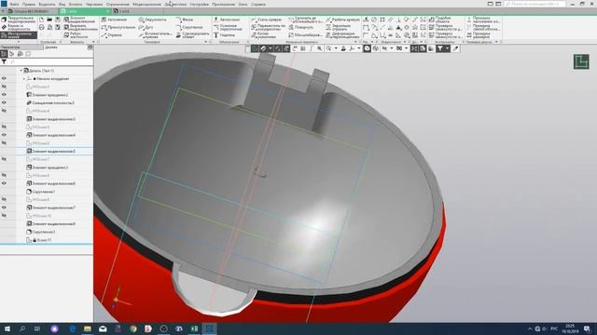This screenshot has height=335, width=597.
Task: Switch to the Параметры panel tab
Action: pyautogui.click(x=10, y=47)
